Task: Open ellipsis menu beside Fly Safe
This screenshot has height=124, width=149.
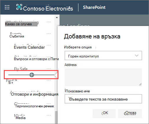Action: pos(49,69)
